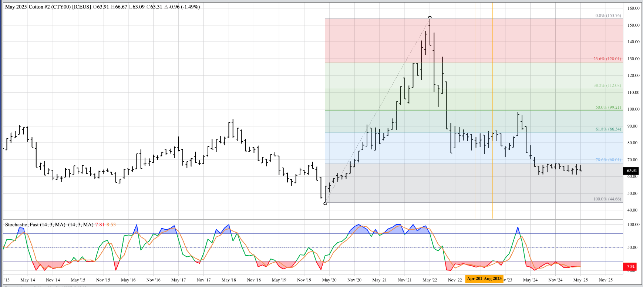Viewport: 643px width, 287px height.
Task: Select the orange Aug 2023 date marker label
Action: click(x=493, y=278)
